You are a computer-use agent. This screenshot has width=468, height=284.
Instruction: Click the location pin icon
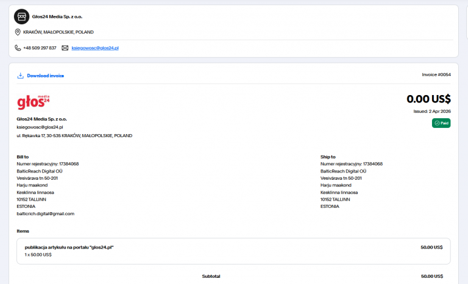pyautogui.click(x=18, y=32)
